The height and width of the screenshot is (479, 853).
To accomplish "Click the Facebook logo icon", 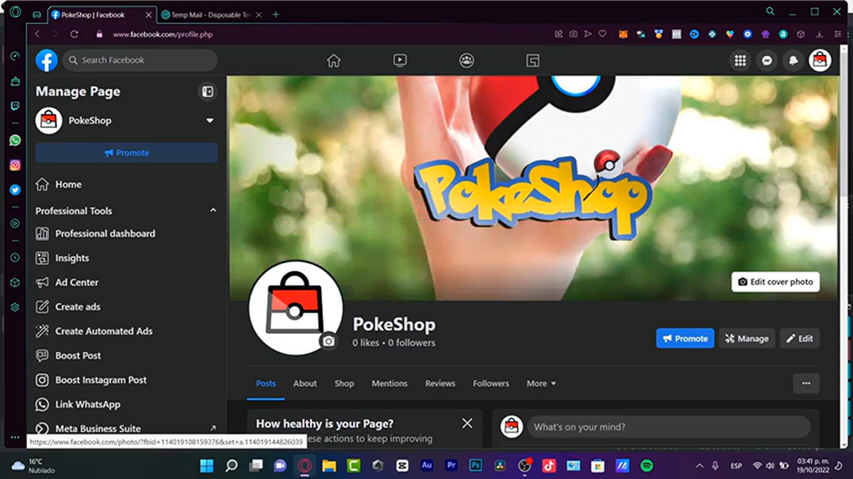I will 47,60.
